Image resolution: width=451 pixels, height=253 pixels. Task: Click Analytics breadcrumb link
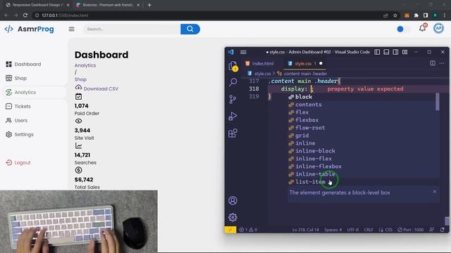85,65
